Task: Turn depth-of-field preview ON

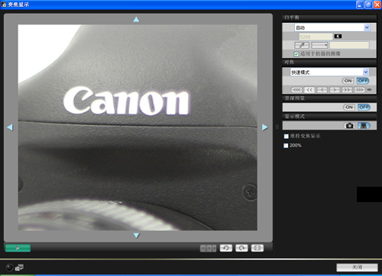Action: 349,108
